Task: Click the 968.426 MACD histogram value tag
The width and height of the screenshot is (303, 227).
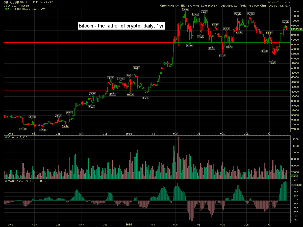Action: pos(296,185)
